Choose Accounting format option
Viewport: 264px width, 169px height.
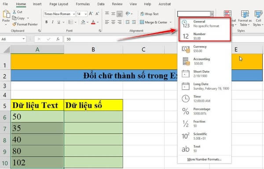point(205,61)
